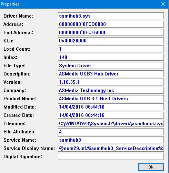Click the End Address field 00000000`0FCF6000
Image resolution: width=169 pixels, height=173 pixels.
pos(111,32)
